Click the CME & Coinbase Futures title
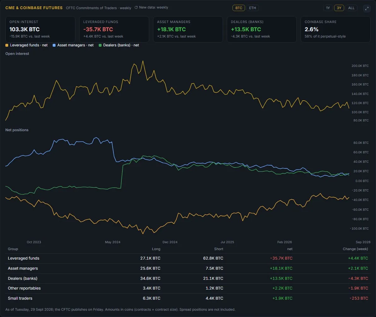 click(x=34, y=8)
